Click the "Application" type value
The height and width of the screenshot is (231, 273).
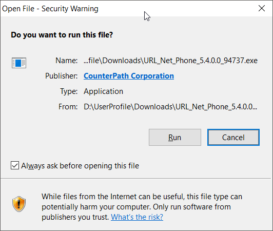tap(104, 91)
